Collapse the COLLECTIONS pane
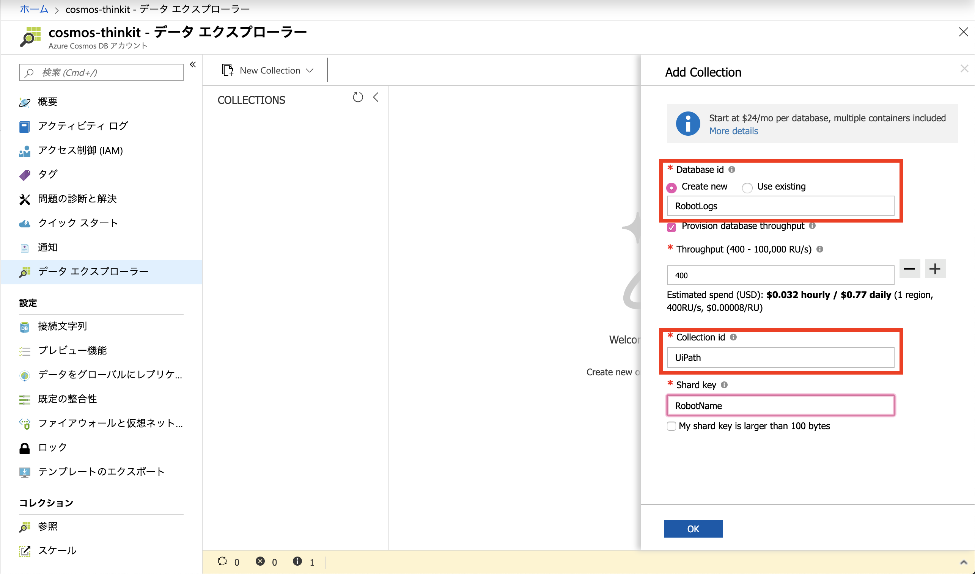975x574 pixels. [x=376, y=97]
